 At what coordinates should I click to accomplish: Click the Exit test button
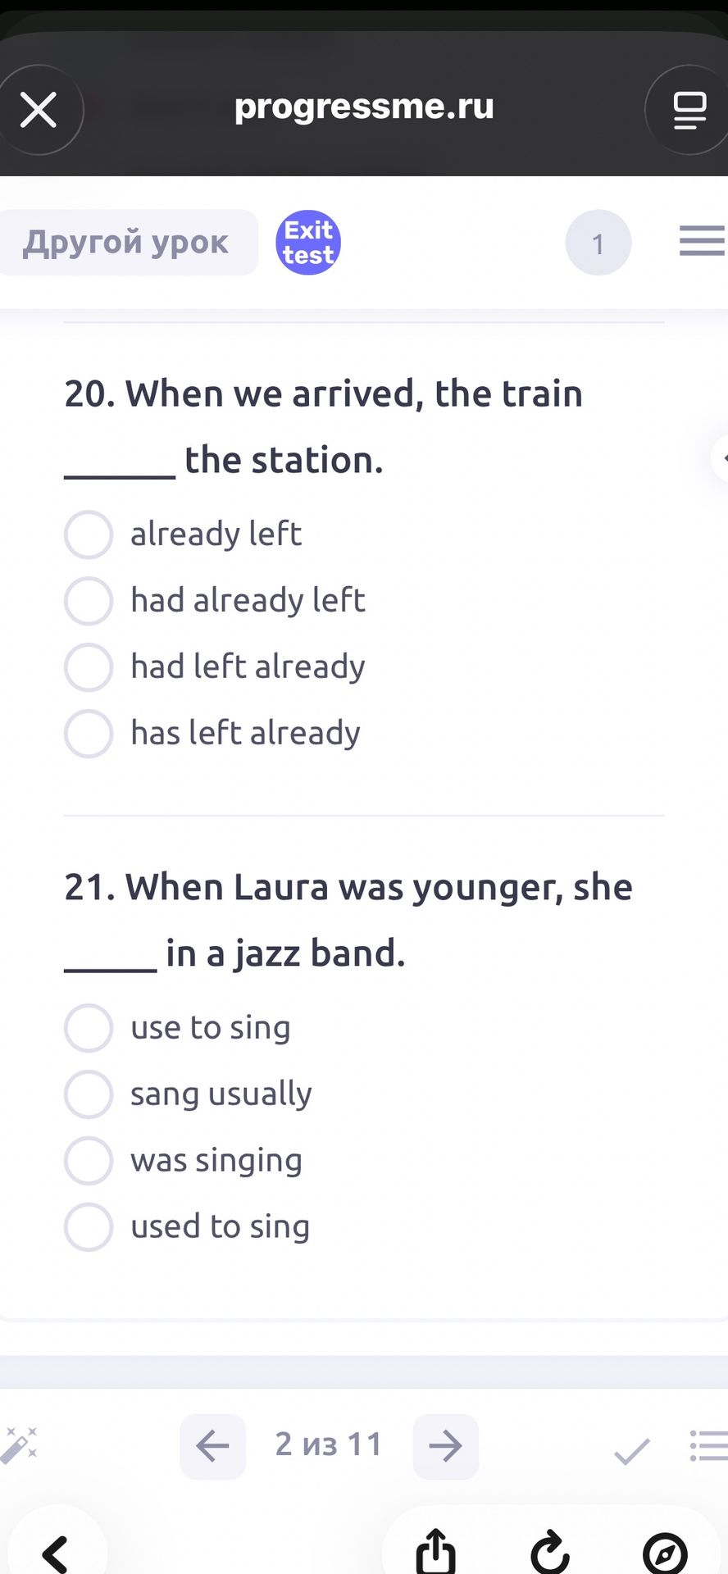(x=308, y=243)
